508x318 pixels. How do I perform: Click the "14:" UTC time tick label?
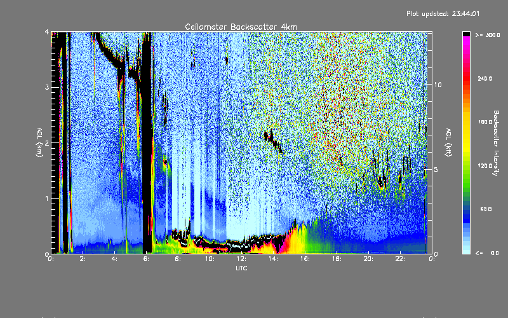(273, 259)
